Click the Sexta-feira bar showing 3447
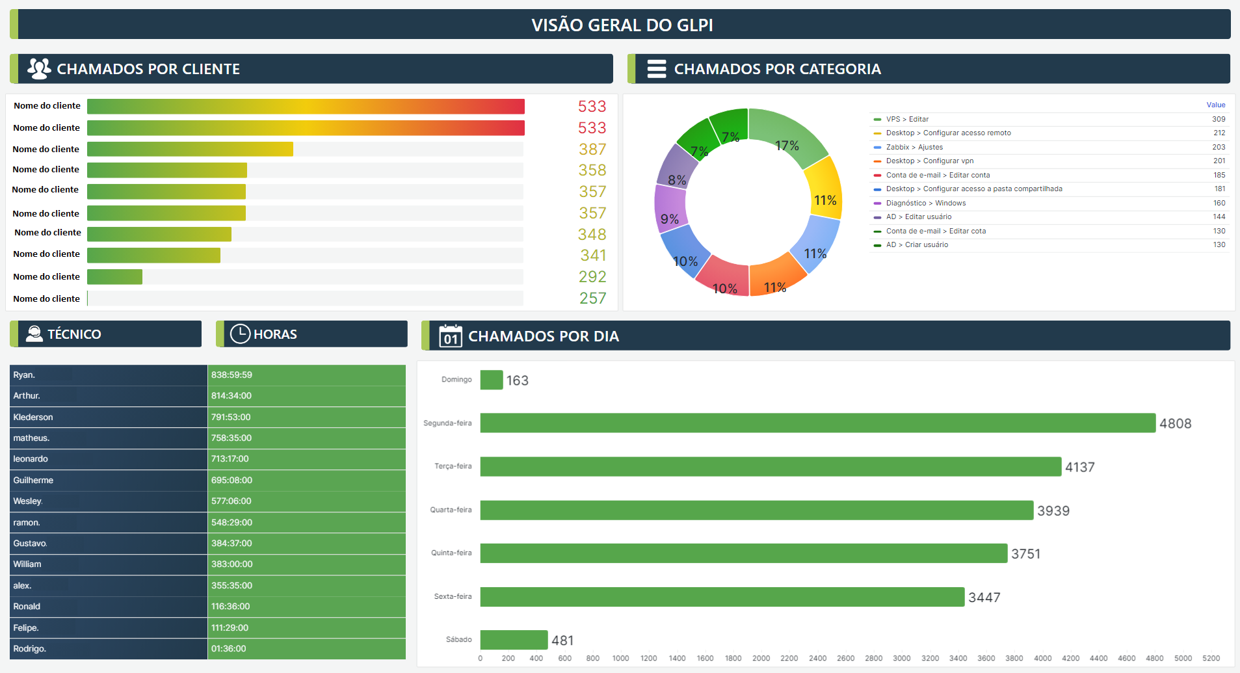 [x=722, y=597]
